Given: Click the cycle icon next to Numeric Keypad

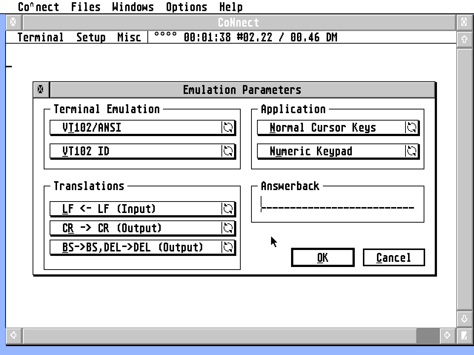Looking at the screenshot, I should (x=412, y=151).
